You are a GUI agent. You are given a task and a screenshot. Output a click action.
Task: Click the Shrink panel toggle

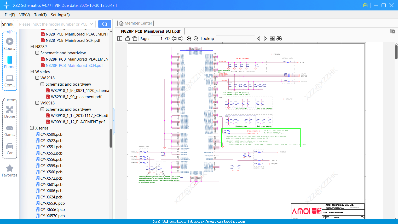[x=8, y=24]
